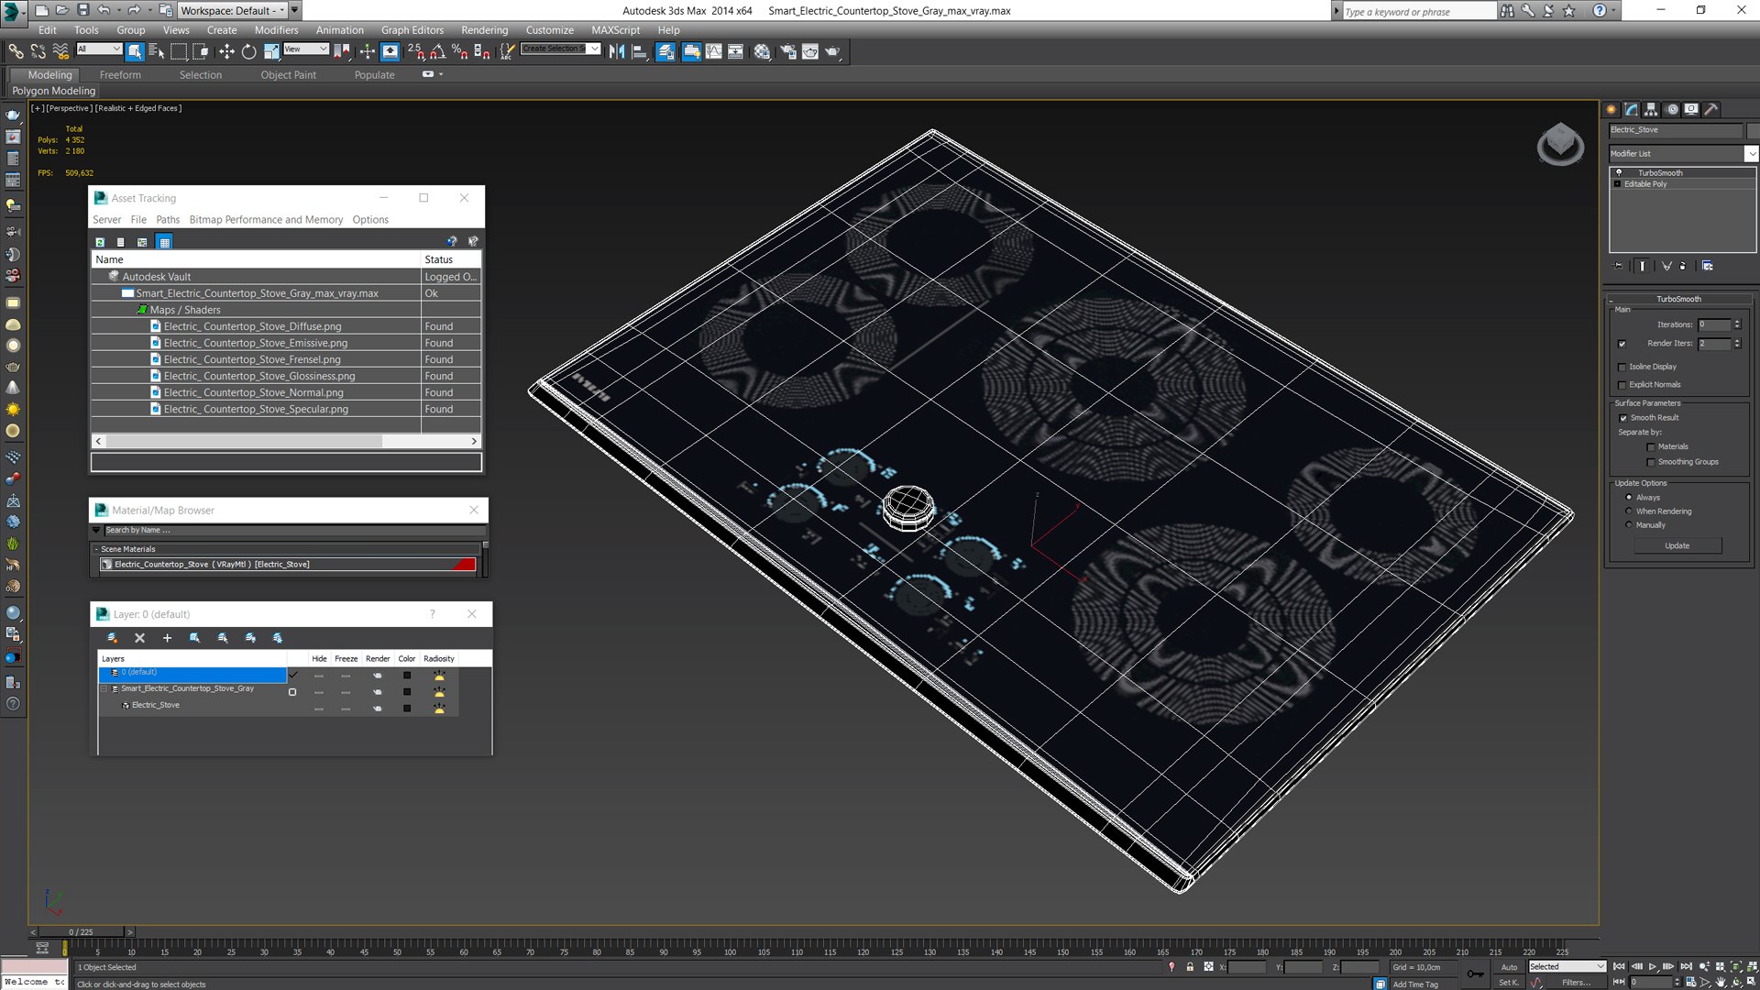The height and width of the screenshot is (990, 1760).
Task: Create new layer with plus icon
Action: tap(167, 638)
